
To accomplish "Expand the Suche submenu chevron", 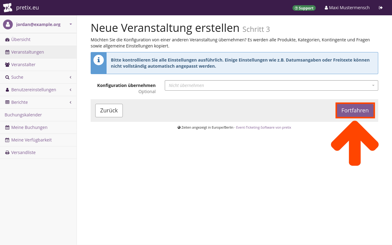I will coord(70,77).
